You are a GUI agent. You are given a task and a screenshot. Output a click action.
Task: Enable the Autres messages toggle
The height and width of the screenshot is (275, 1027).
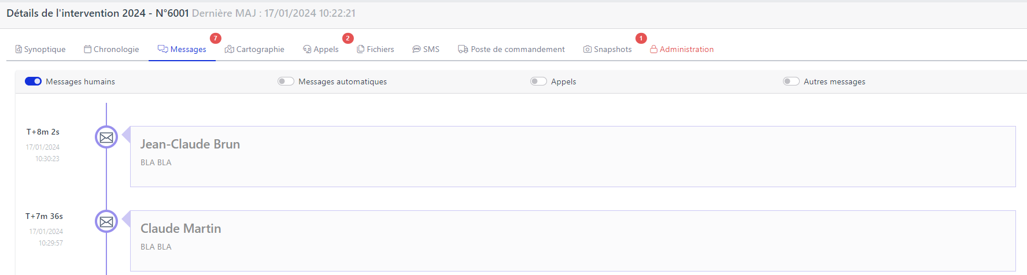tap(791, 81)
